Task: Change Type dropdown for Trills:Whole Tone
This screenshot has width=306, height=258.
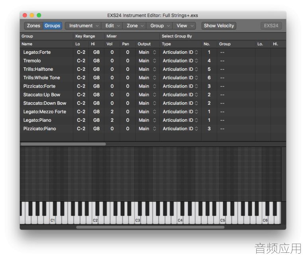Action: coord(180,78)
